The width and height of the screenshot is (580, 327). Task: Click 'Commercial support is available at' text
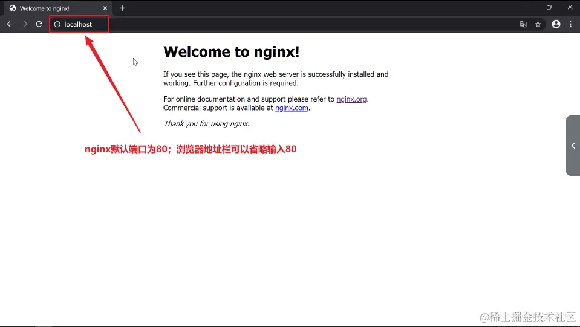(218, 108)
